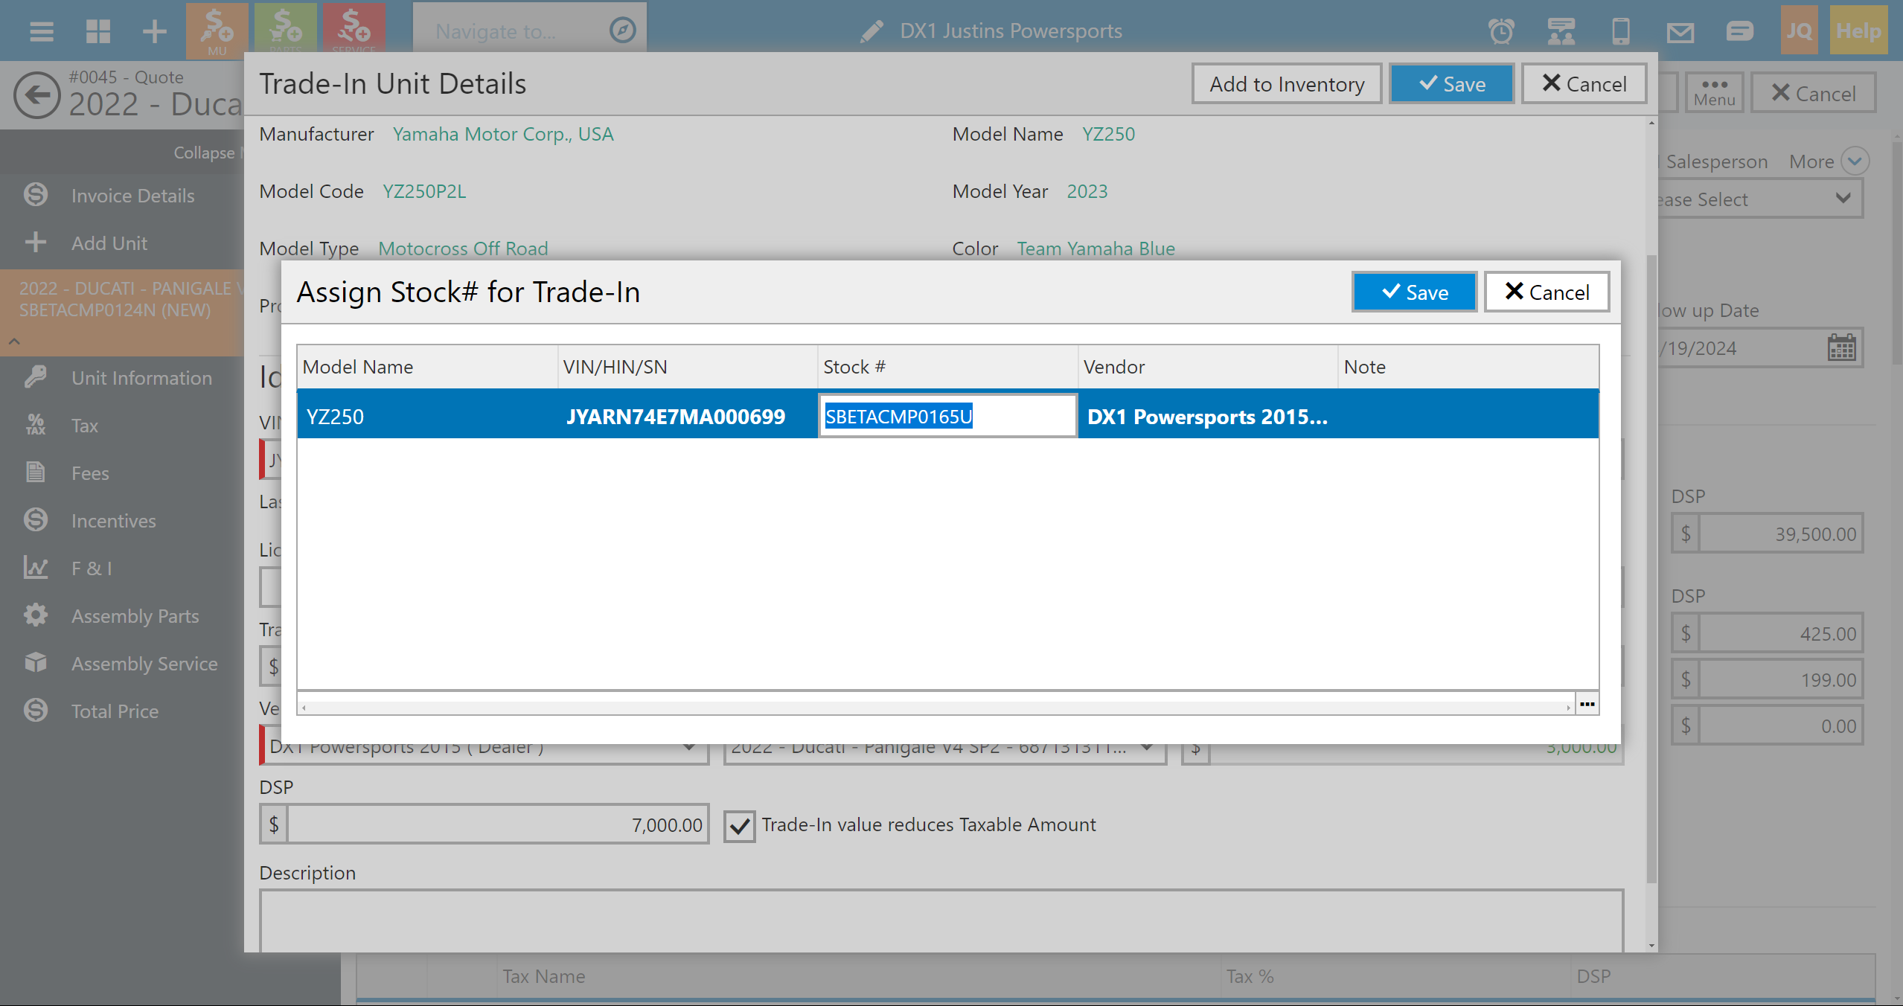Click the grid horizontal scrollbar
This screenshot has height=1006, width=1903.
[935, 707]
